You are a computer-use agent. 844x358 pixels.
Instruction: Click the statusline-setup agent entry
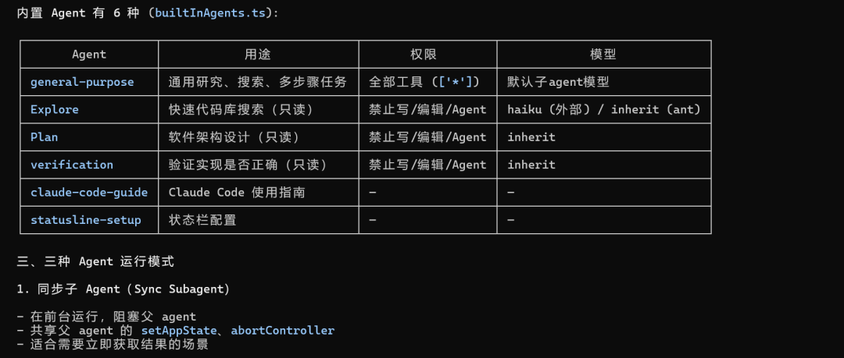click(x=86, y=220)
